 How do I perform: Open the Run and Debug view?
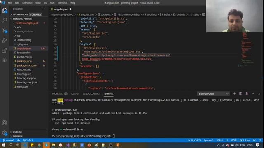(x=5, y=40)
